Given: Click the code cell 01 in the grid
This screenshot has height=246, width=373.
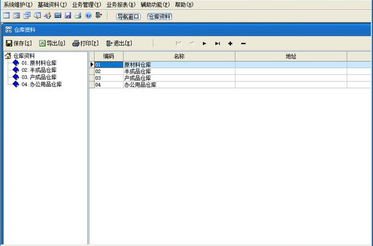Looking at the screenshot, I should click(109, 65).
